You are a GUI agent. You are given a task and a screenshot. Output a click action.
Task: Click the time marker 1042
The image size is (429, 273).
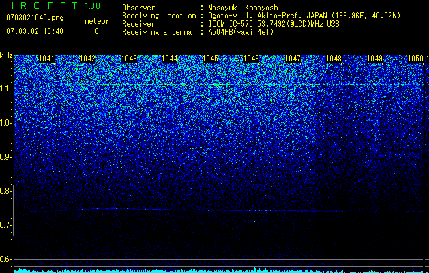(x=87, y=59)
